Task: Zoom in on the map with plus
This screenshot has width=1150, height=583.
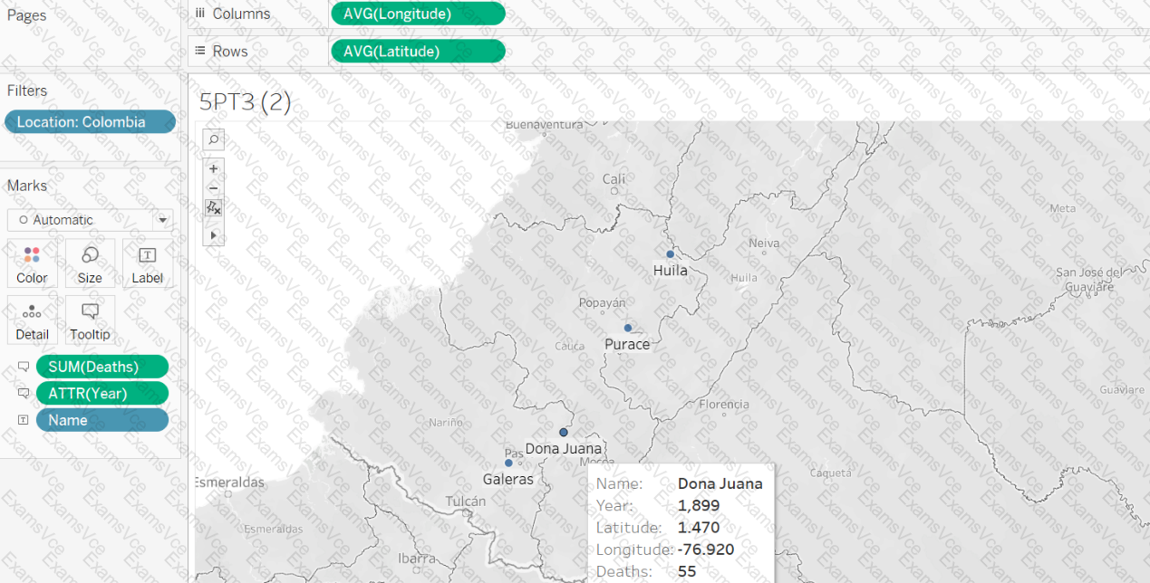Action: (x=214, y=168)
